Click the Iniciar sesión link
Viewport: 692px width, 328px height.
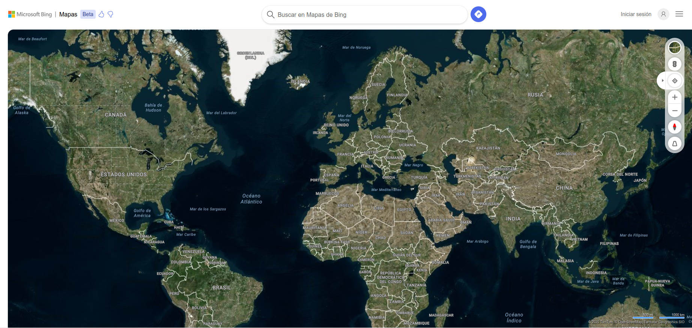636,14
